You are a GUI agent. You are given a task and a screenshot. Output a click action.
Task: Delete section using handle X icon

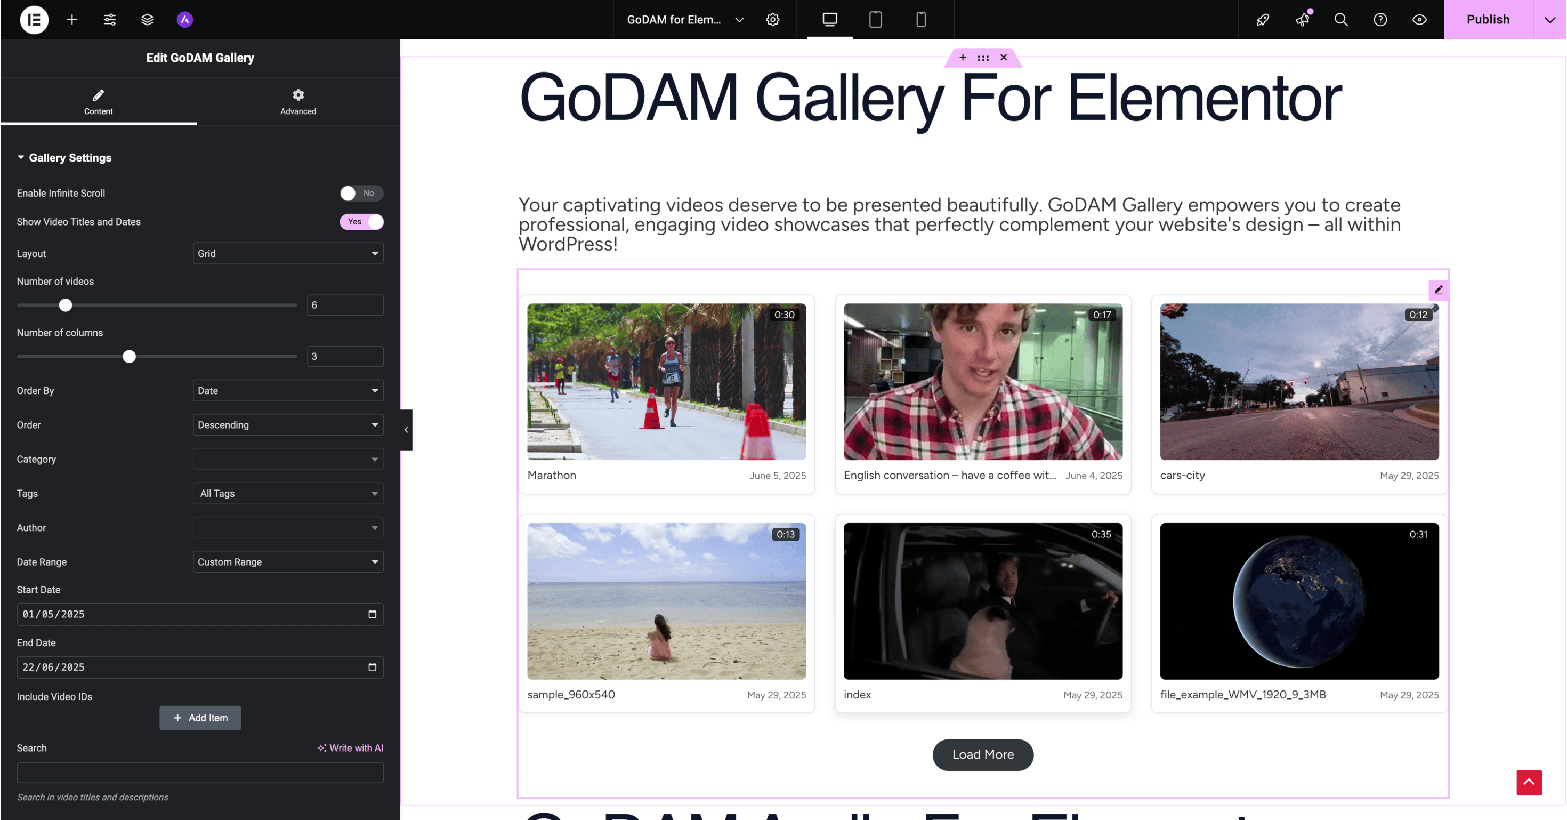pyautogui.click(x=1004, y=57)
